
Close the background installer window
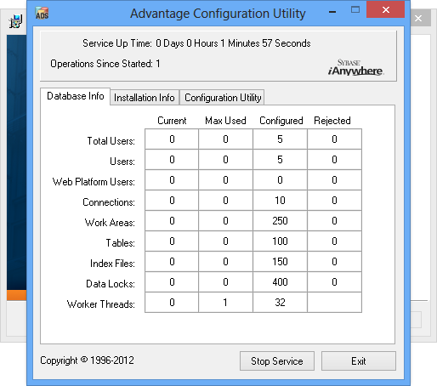tap(418, 19)
